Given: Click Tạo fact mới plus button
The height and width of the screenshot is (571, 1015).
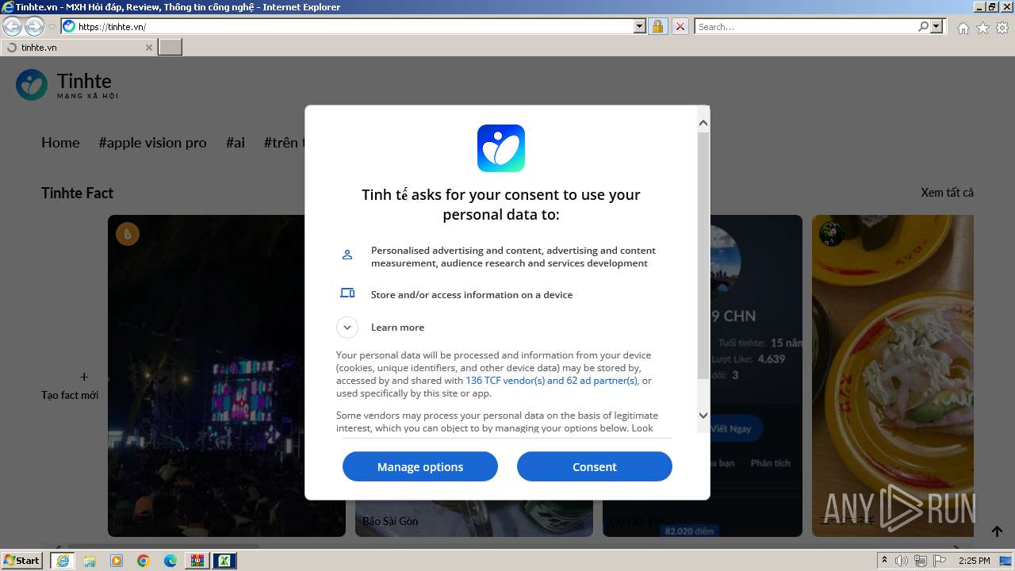Looking at the screenshot, I should tap(84, 377).
